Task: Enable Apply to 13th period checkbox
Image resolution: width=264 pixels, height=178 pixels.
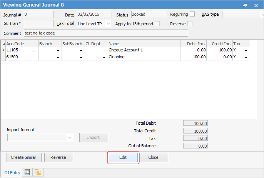Action: 157,24
